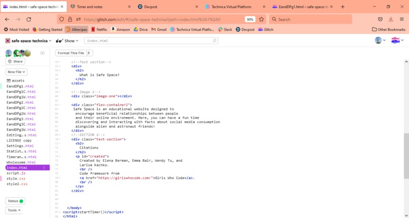Fold code at line 70 text-section
The width and height of the screenshot is (409, 218).
point(59,139)
